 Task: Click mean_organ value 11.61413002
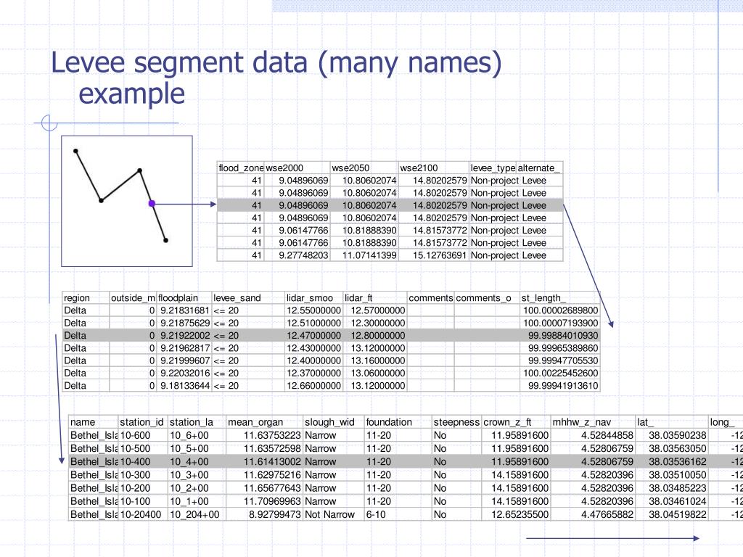[x=273, y=462]
